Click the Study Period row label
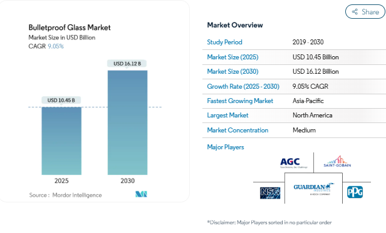The image size is (386, 233). (x=224, y=42)
